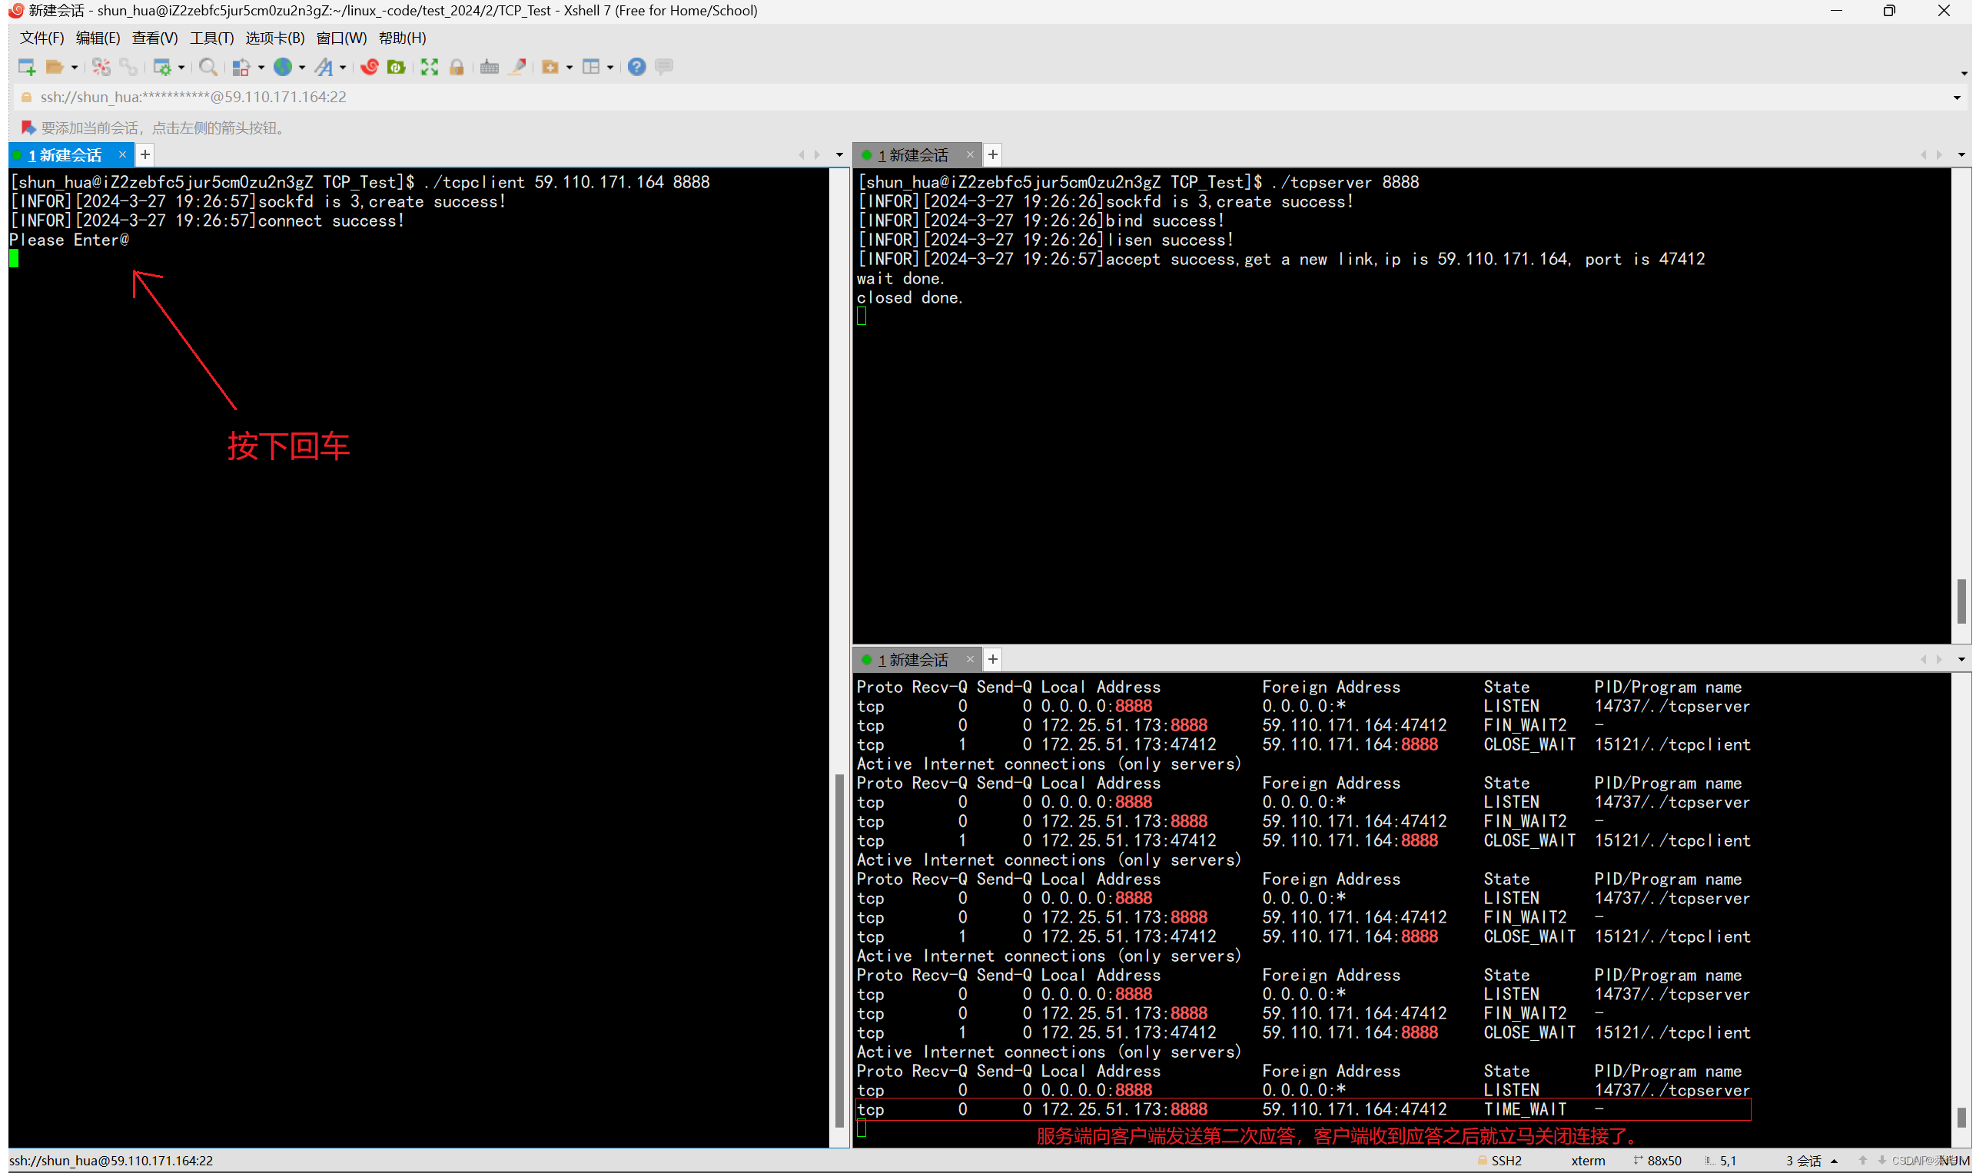Open the left pane tab list dropdown
Screen dimensions: 1976x1173
(840, 155)
